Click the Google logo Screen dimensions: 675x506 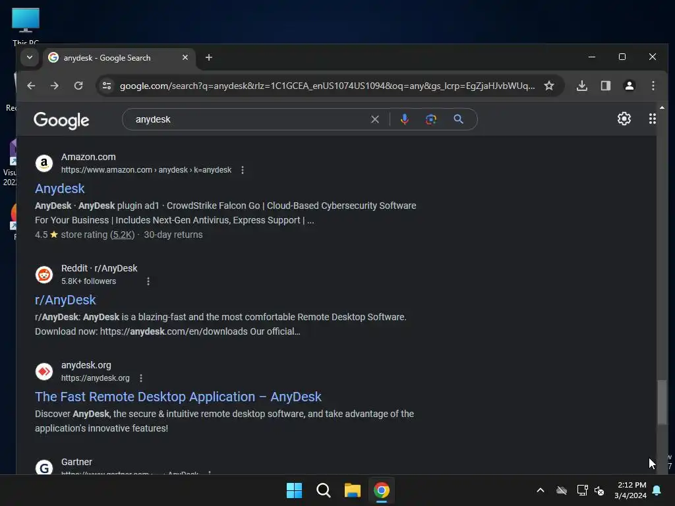(61, 120)
